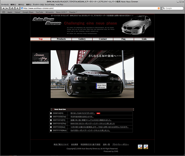The width and height of the screenshot is (185, 156).
Task: Open the YouTube bookmark
Action: click(x=39, y=12)
